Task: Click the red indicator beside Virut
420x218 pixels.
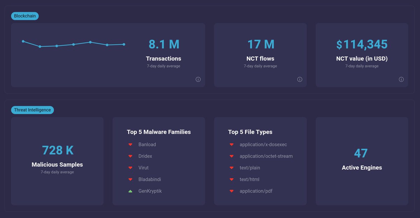Action: pos(131,168)
